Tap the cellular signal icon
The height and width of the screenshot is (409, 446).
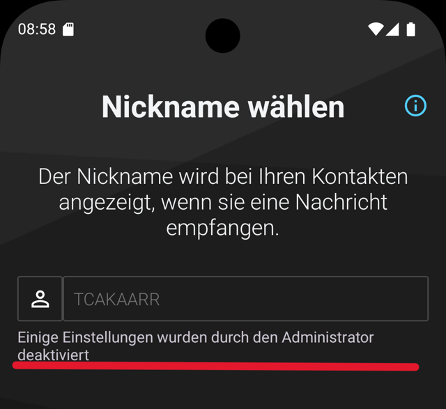point(392,29)
